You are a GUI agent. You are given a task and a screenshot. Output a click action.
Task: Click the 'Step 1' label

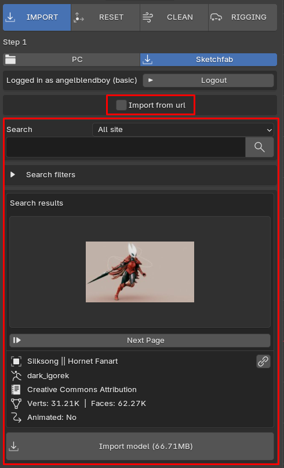14,42
